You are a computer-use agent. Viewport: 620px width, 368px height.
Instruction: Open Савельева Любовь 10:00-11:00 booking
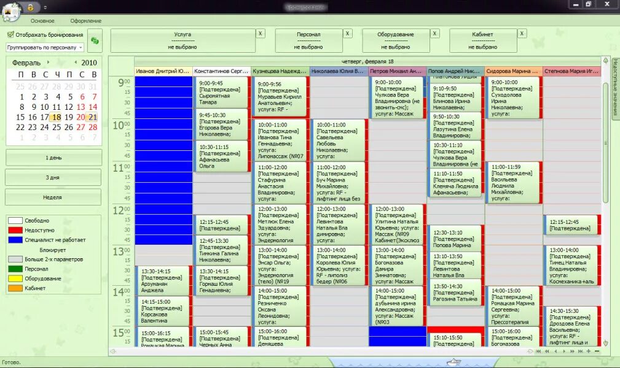[x=339, y=140]
